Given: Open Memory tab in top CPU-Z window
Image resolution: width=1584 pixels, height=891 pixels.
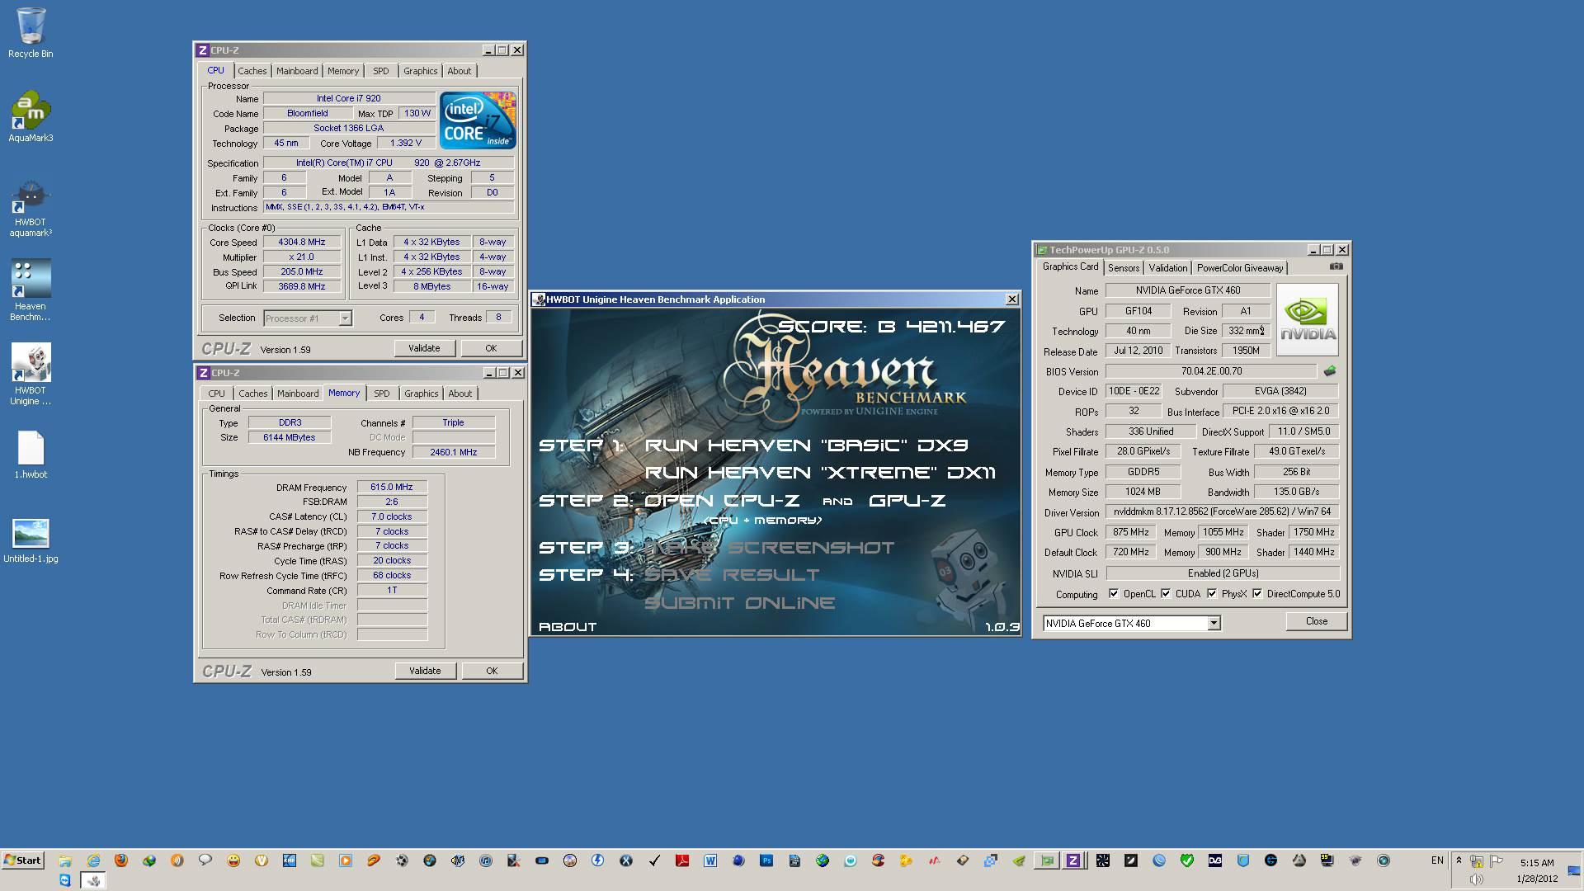Looking at the screenshot, I should coord(343,71).
